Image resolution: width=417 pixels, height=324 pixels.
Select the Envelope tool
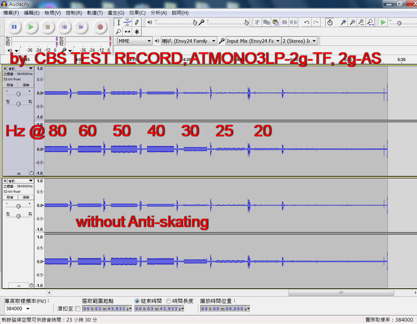(128, 23)
